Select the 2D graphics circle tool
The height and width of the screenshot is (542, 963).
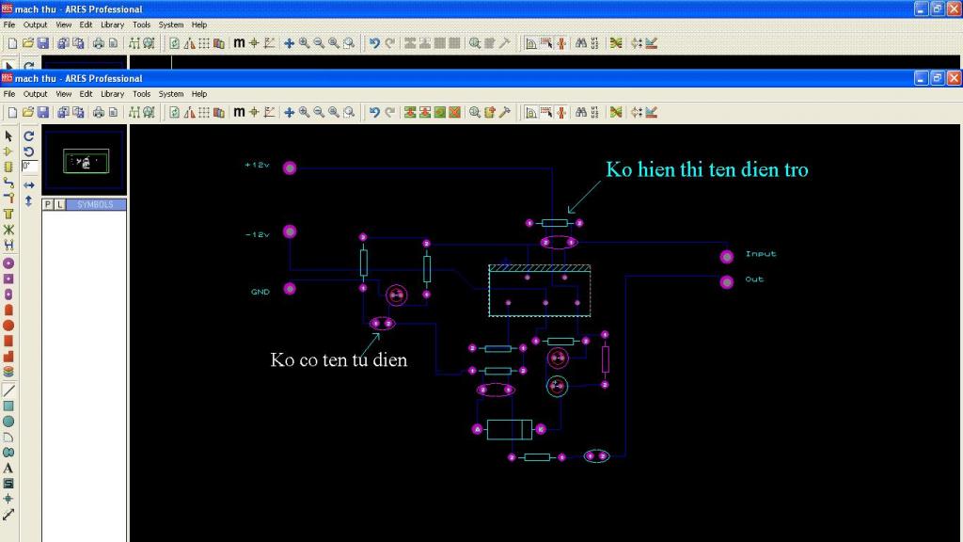pyautogui.click(x=8, y=422)
